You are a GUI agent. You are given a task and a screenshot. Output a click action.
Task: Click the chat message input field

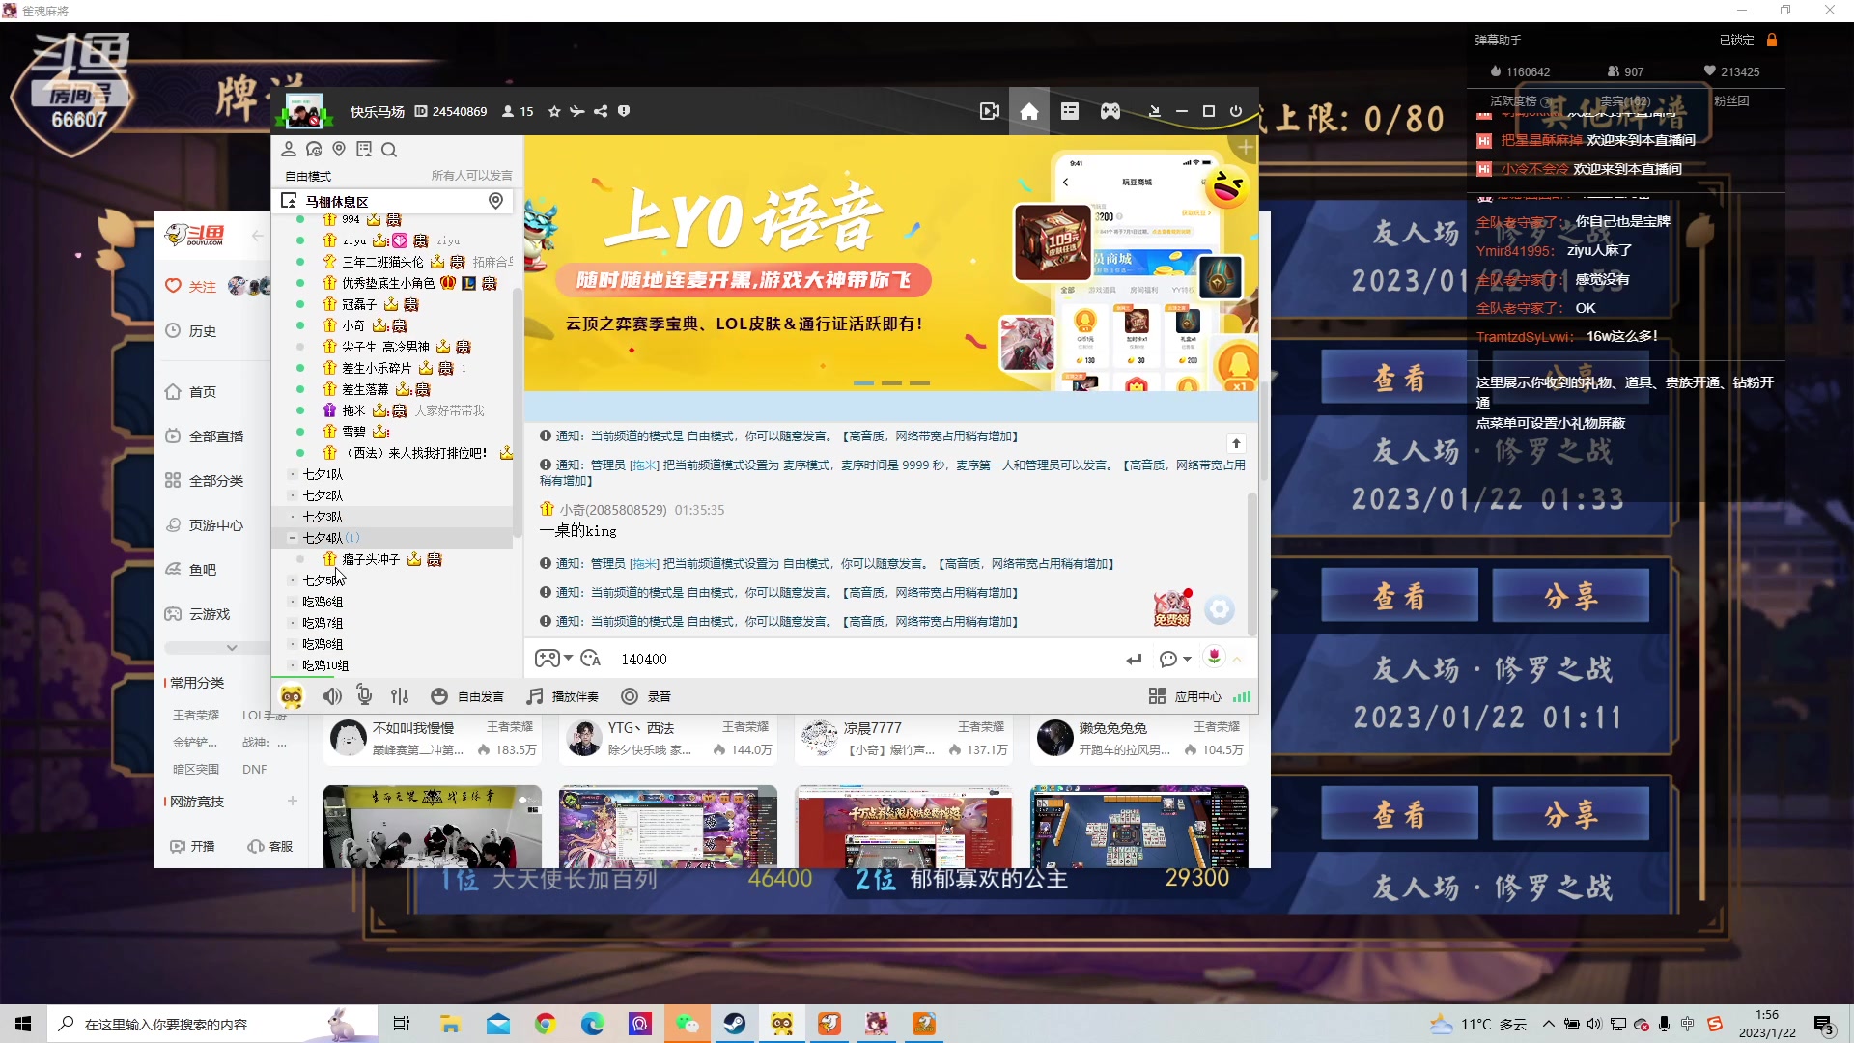pyautogui.click(x=864, y=659)
